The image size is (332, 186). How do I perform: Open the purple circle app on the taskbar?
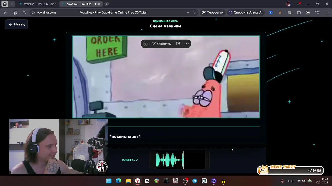coord(214,181)
